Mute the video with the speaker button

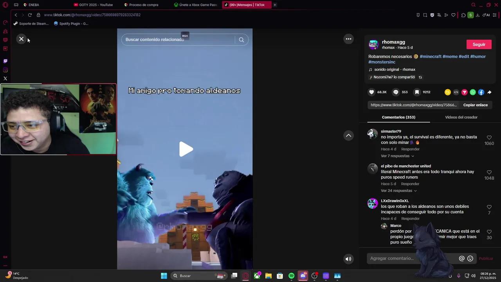(348, 259)
